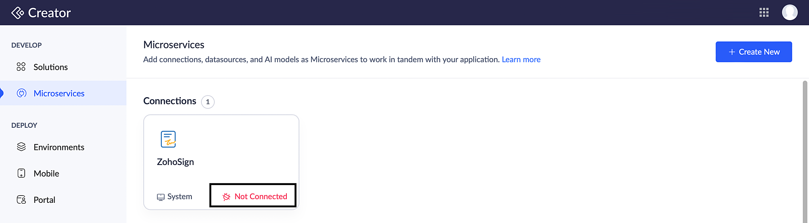Click the Creator logo icon

(x=17, y=13)
